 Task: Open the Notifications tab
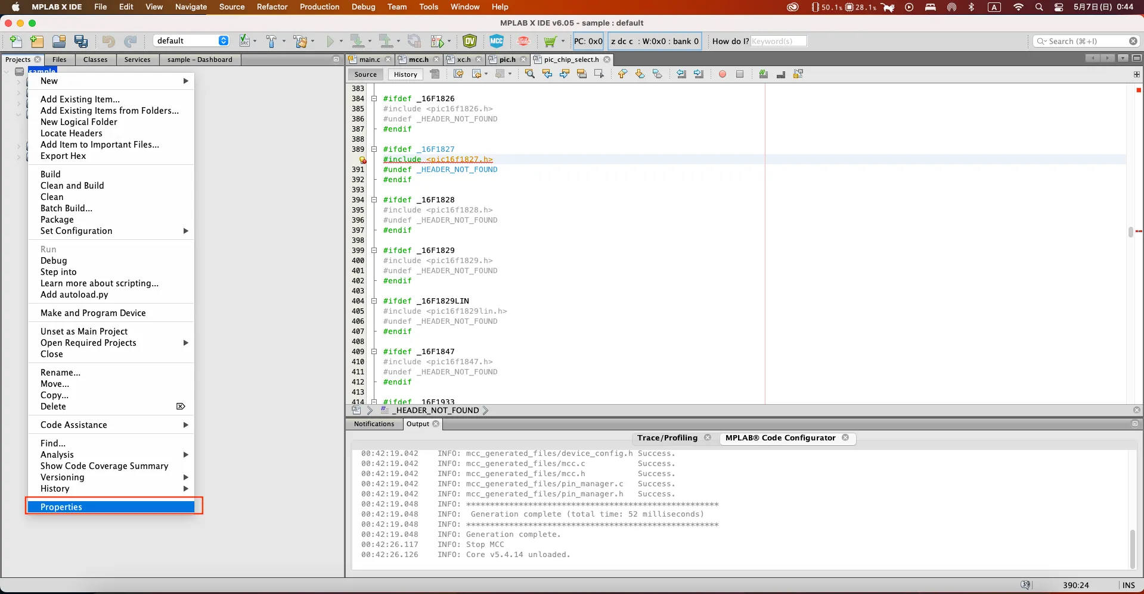[374, 424]
